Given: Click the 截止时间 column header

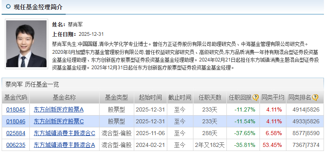Looking at the screenshot, I should tap(180, 97).
